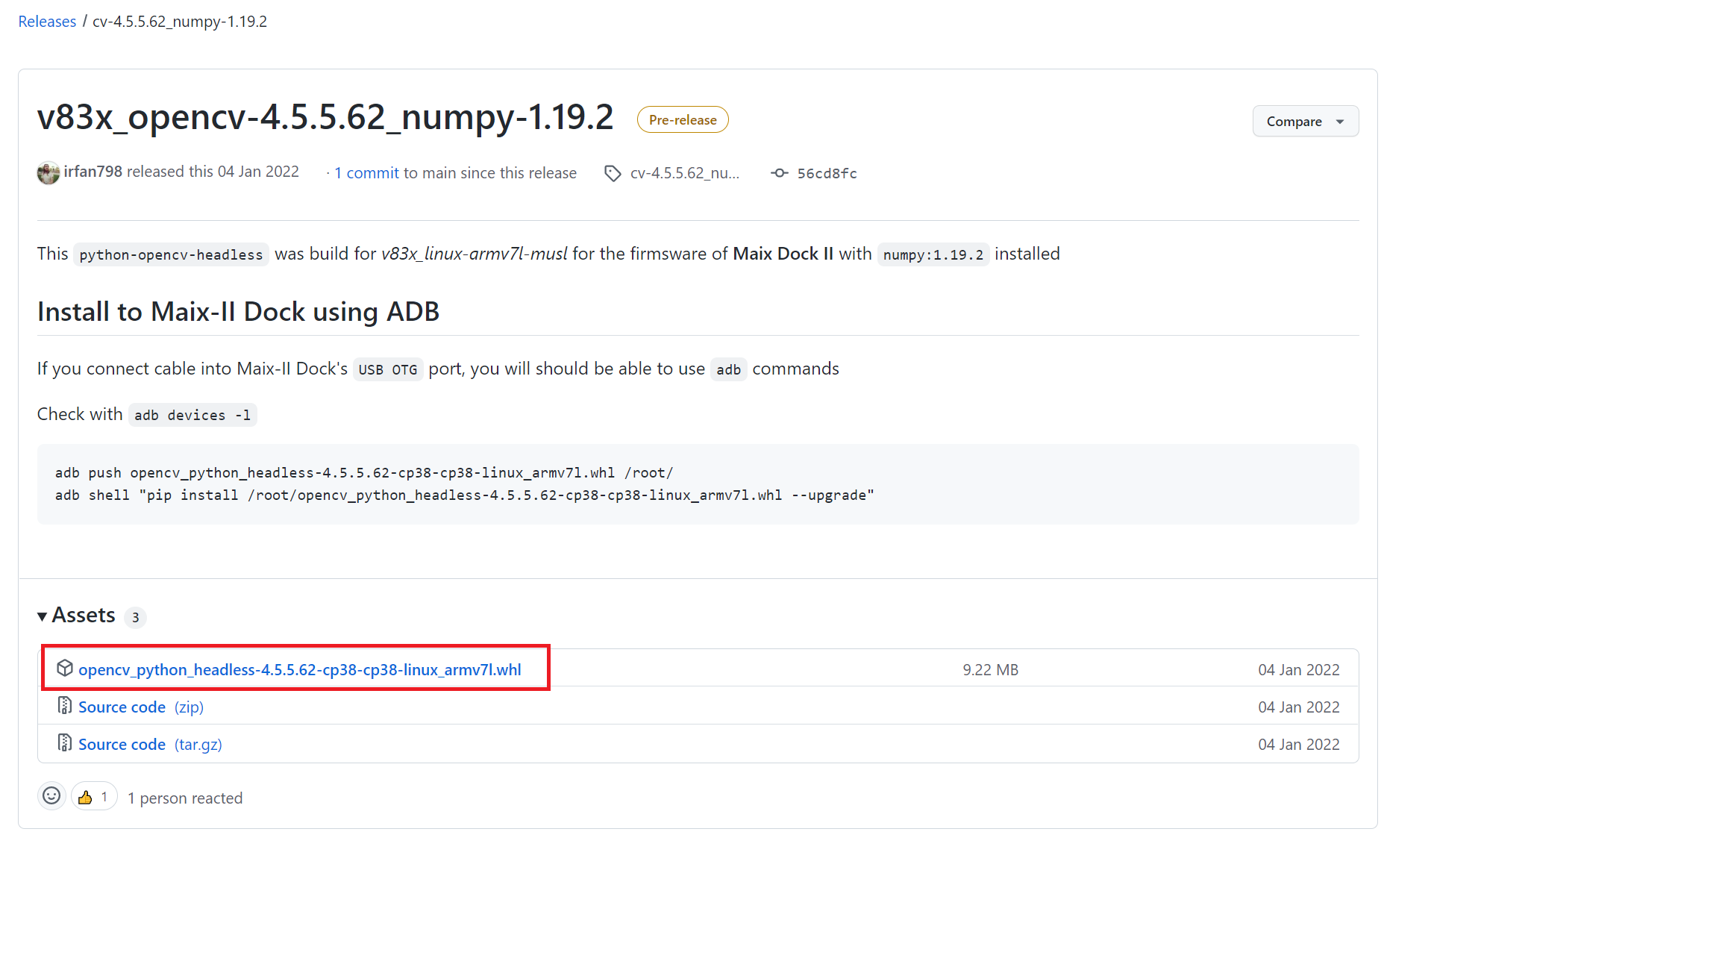Toggle the thumbs up reaction count
1719x967 pixels.
point(95,797)
